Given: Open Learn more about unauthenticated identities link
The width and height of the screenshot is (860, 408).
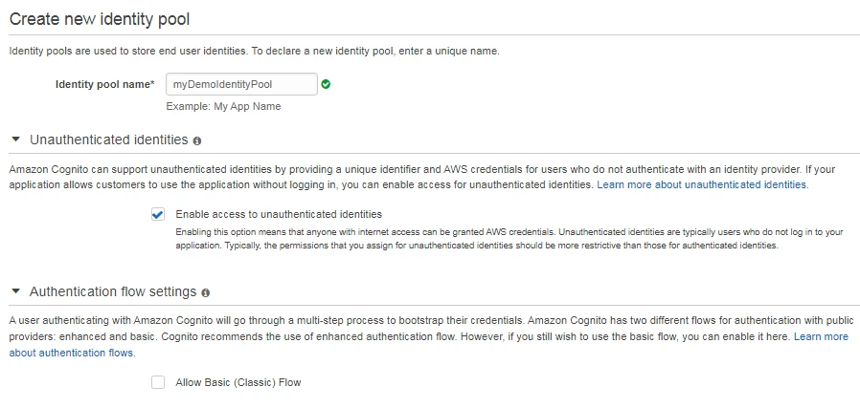Looking at the screenshot, I should pos(702,184).
